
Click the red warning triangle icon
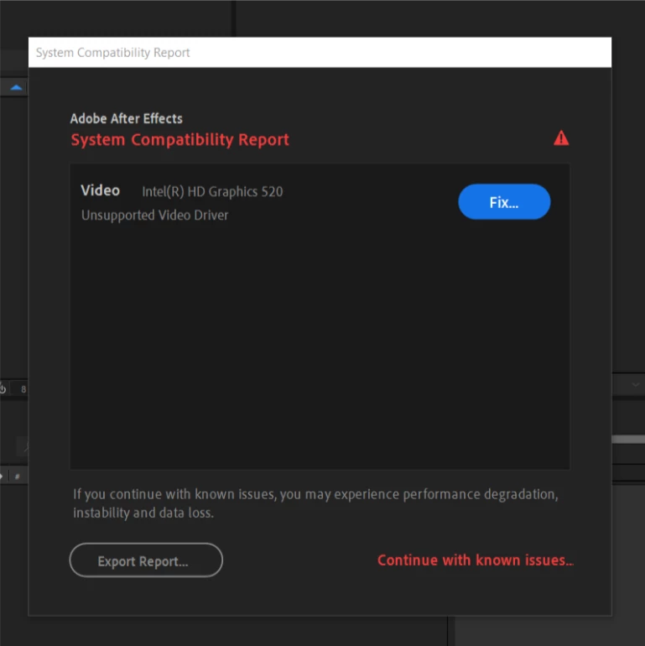(x=561, y=138)
